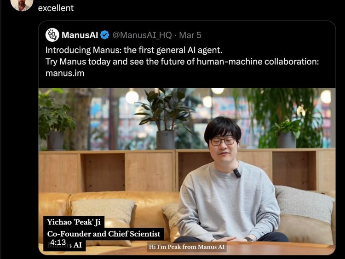345x259 pixels.
Task: Click the 'Co-Founder and Chief Scientist' caption
Action: click(103, 234)
